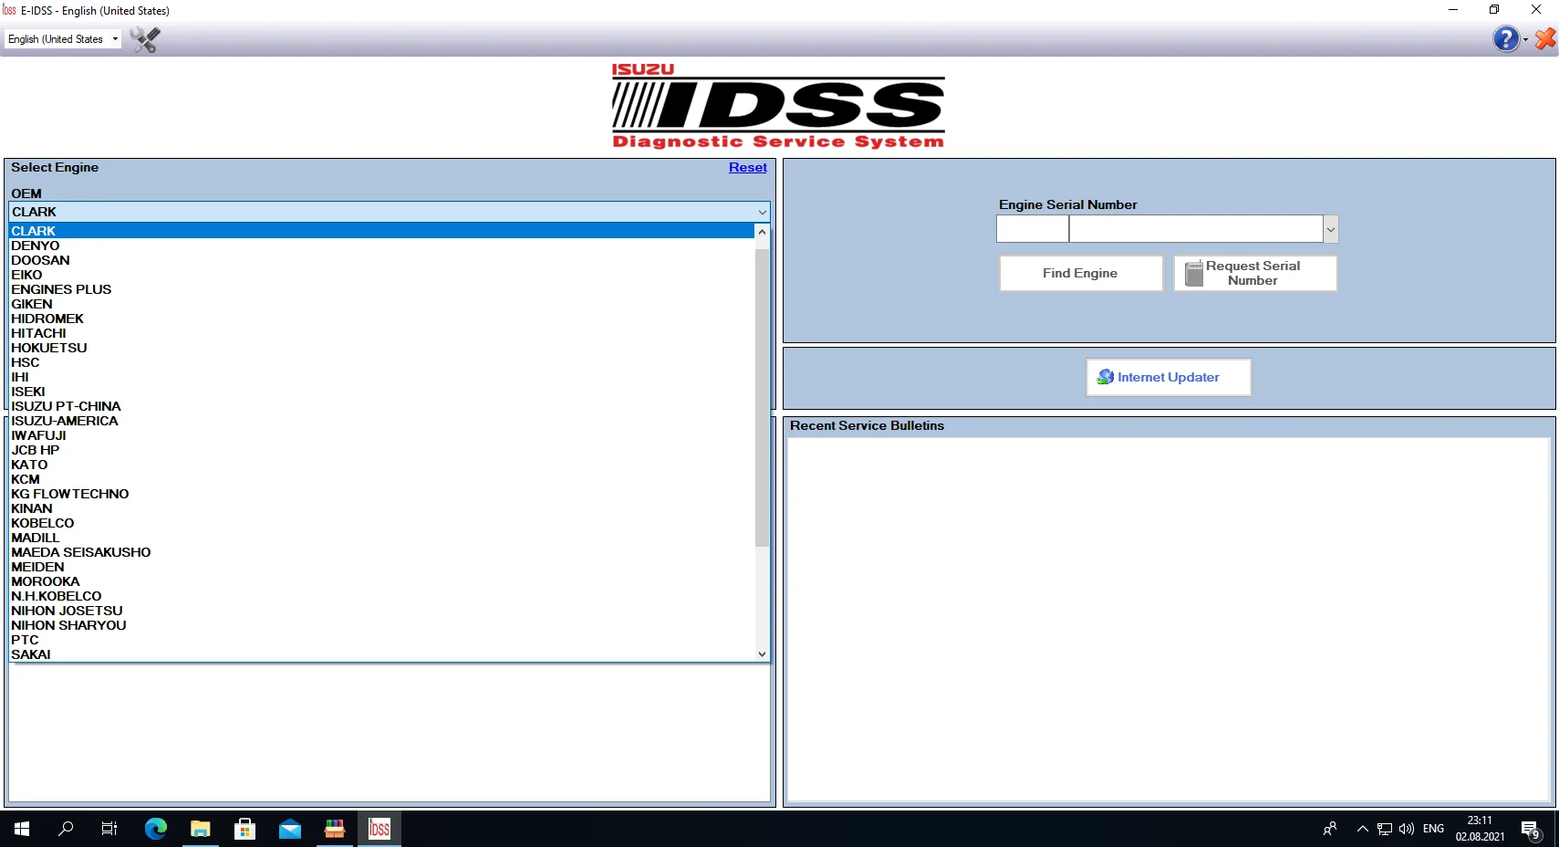Select DOOSAN in OEM list
The height and width of the screenshot is (847, 1559).
point(382,260)
